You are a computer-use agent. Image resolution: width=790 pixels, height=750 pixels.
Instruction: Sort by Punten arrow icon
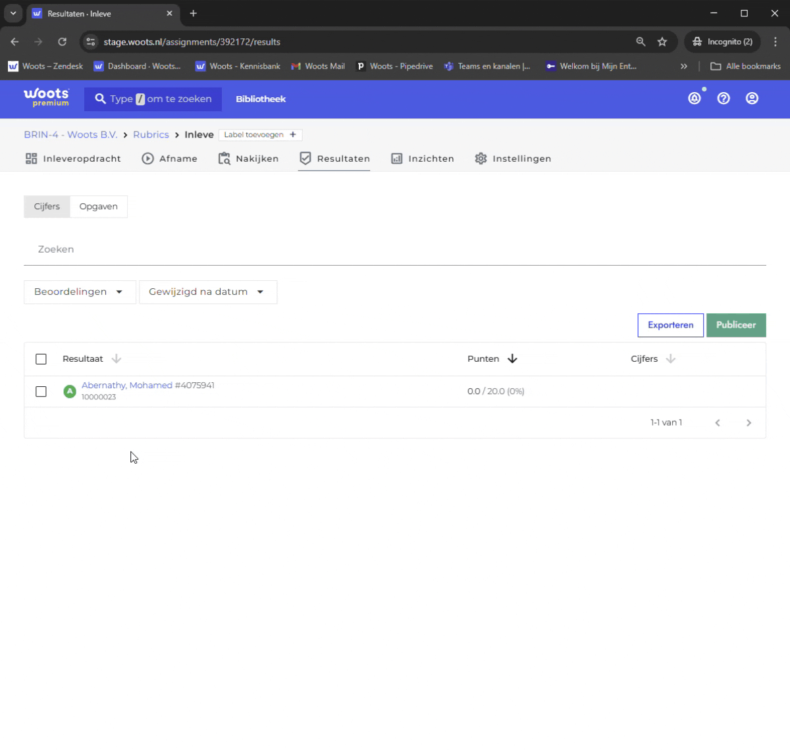click(x=512, y=359)
